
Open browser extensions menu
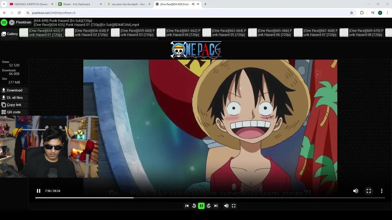(362, 13)
